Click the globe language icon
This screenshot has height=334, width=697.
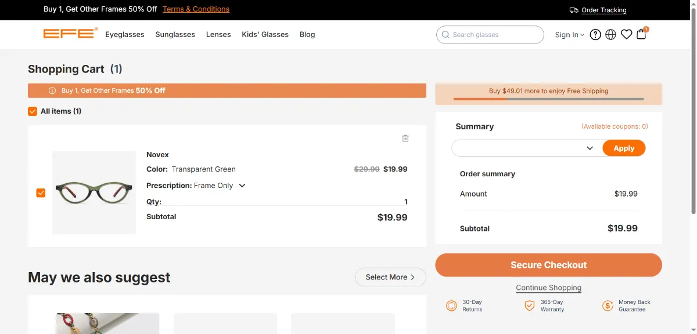click(x=610, y=35)
